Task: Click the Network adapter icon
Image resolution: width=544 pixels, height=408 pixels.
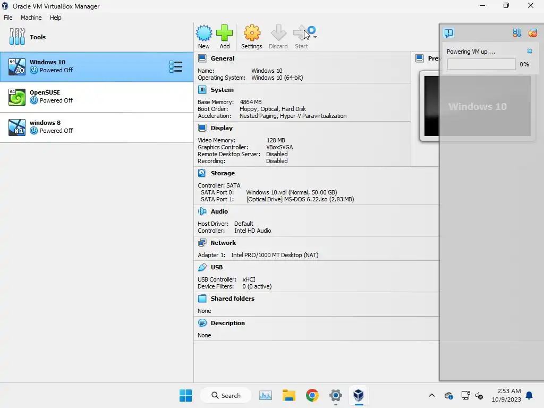Action: point(202,243)
